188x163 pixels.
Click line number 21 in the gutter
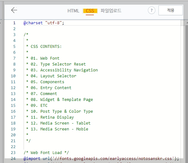[13, 141]
